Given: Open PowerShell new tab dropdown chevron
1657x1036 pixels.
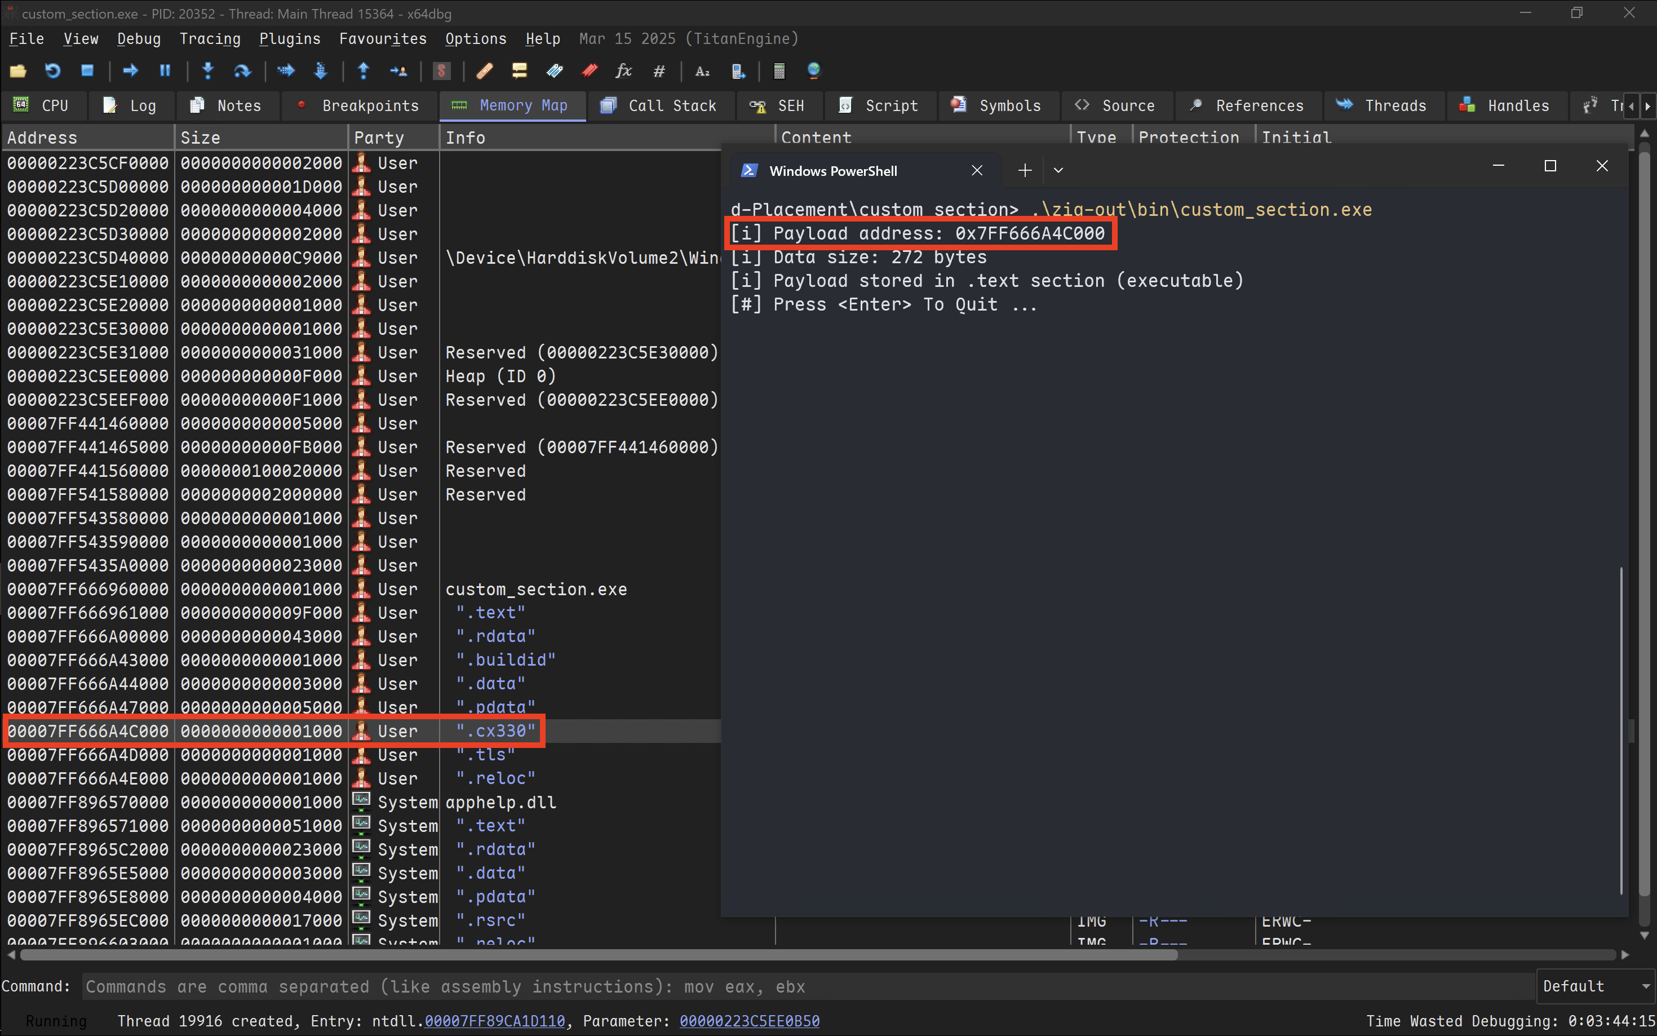Looking at the screenshot, I should [1058, 170].
